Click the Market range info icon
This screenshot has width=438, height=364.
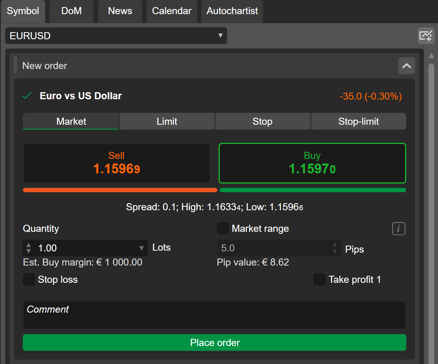[x=399, y=229]
